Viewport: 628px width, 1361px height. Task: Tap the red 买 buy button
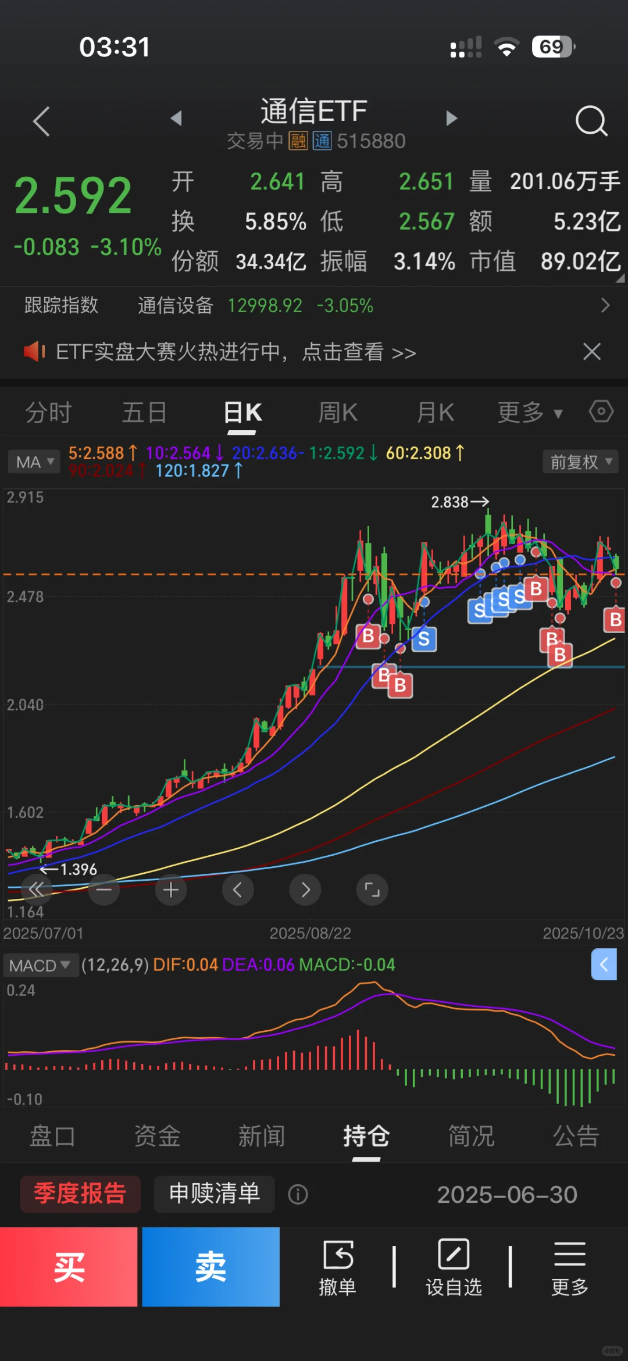69,1267
